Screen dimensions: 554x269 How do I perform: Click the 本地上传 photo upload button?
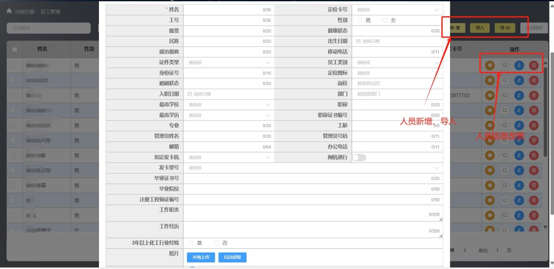tap(201, 257)
